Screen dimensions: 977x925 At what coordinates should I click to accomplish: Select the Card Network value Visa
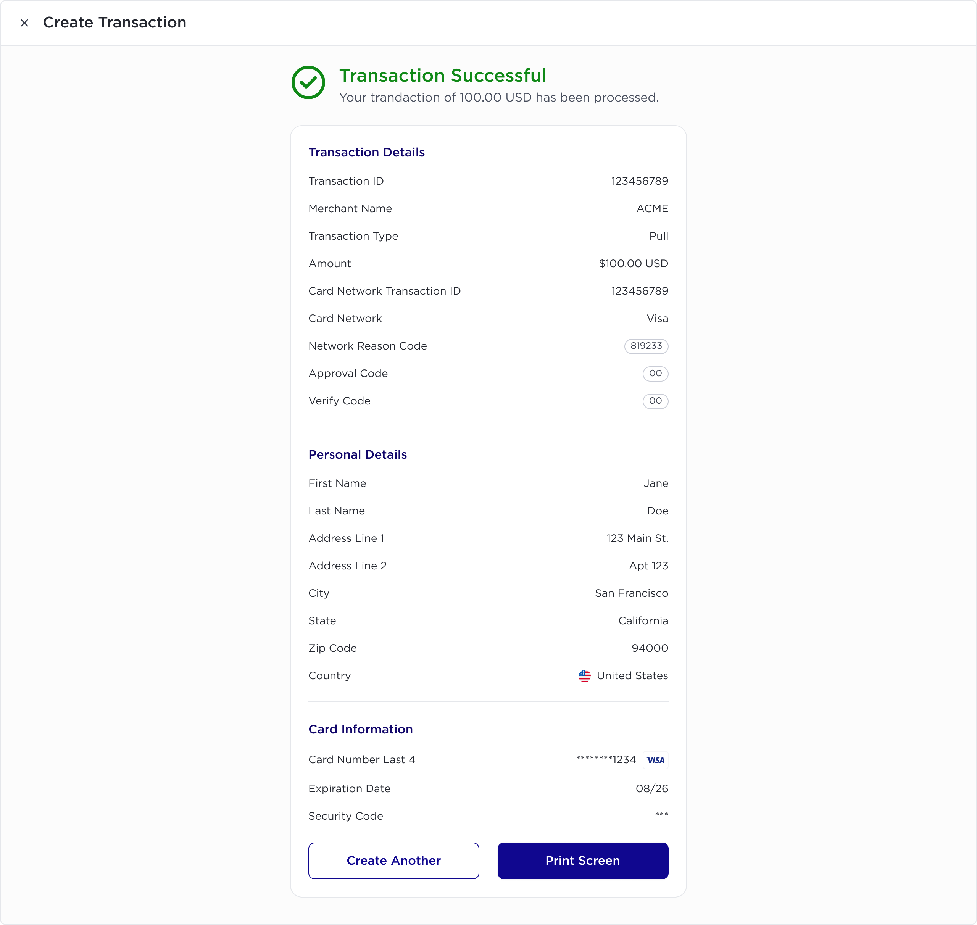pyautogui.click(x=658, y=319)
